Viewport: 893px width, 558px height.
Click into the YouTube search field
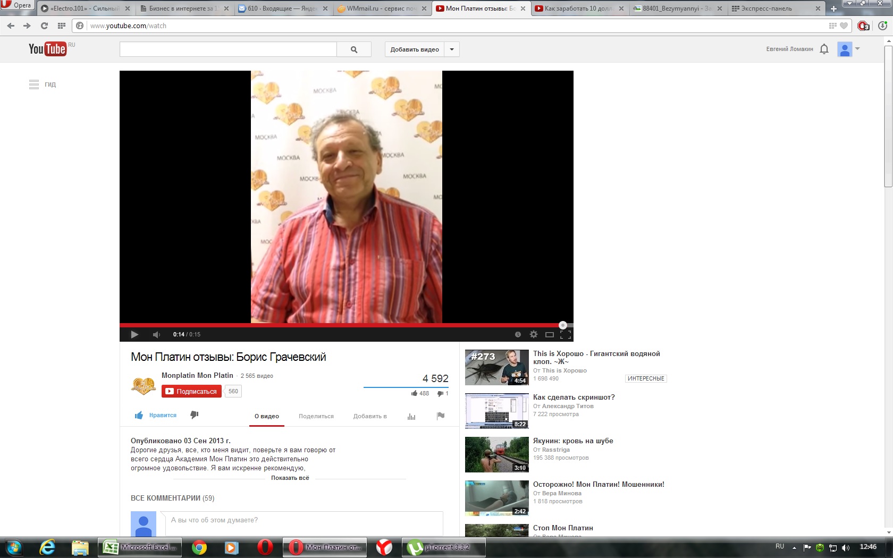coord(228,49)
